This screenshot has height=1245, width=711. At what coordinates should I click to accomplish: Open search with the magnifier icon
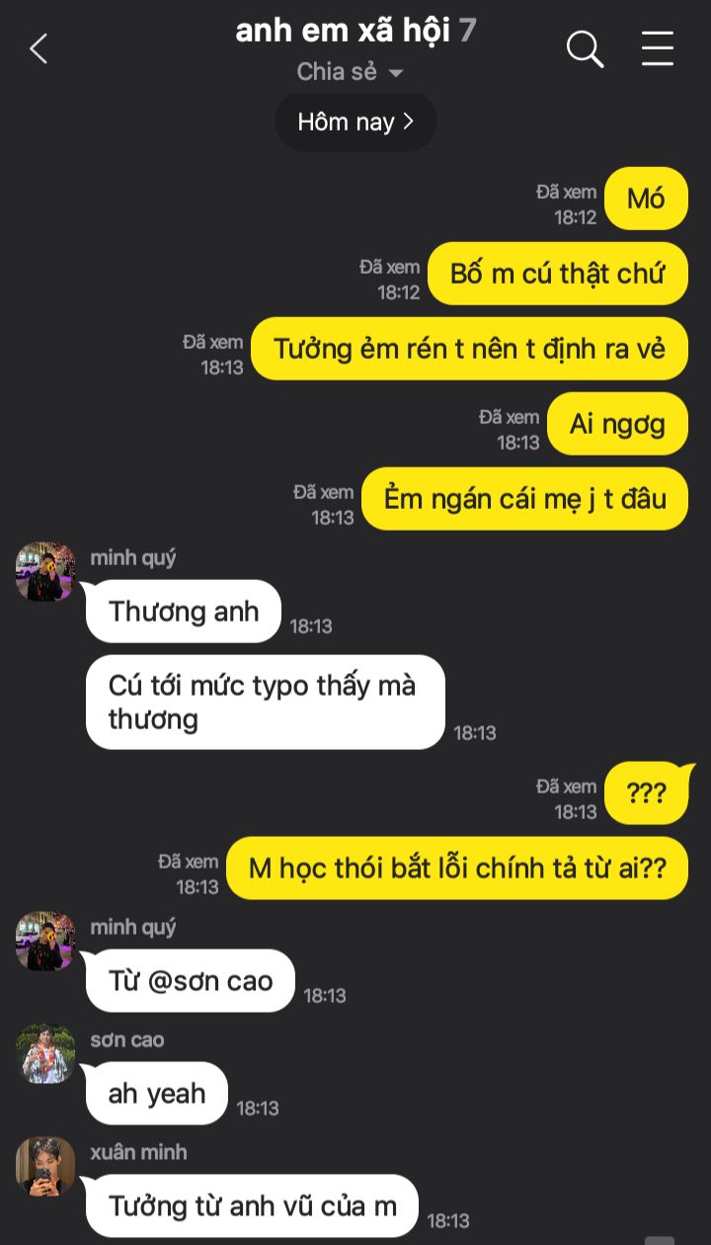pos(585,48)
